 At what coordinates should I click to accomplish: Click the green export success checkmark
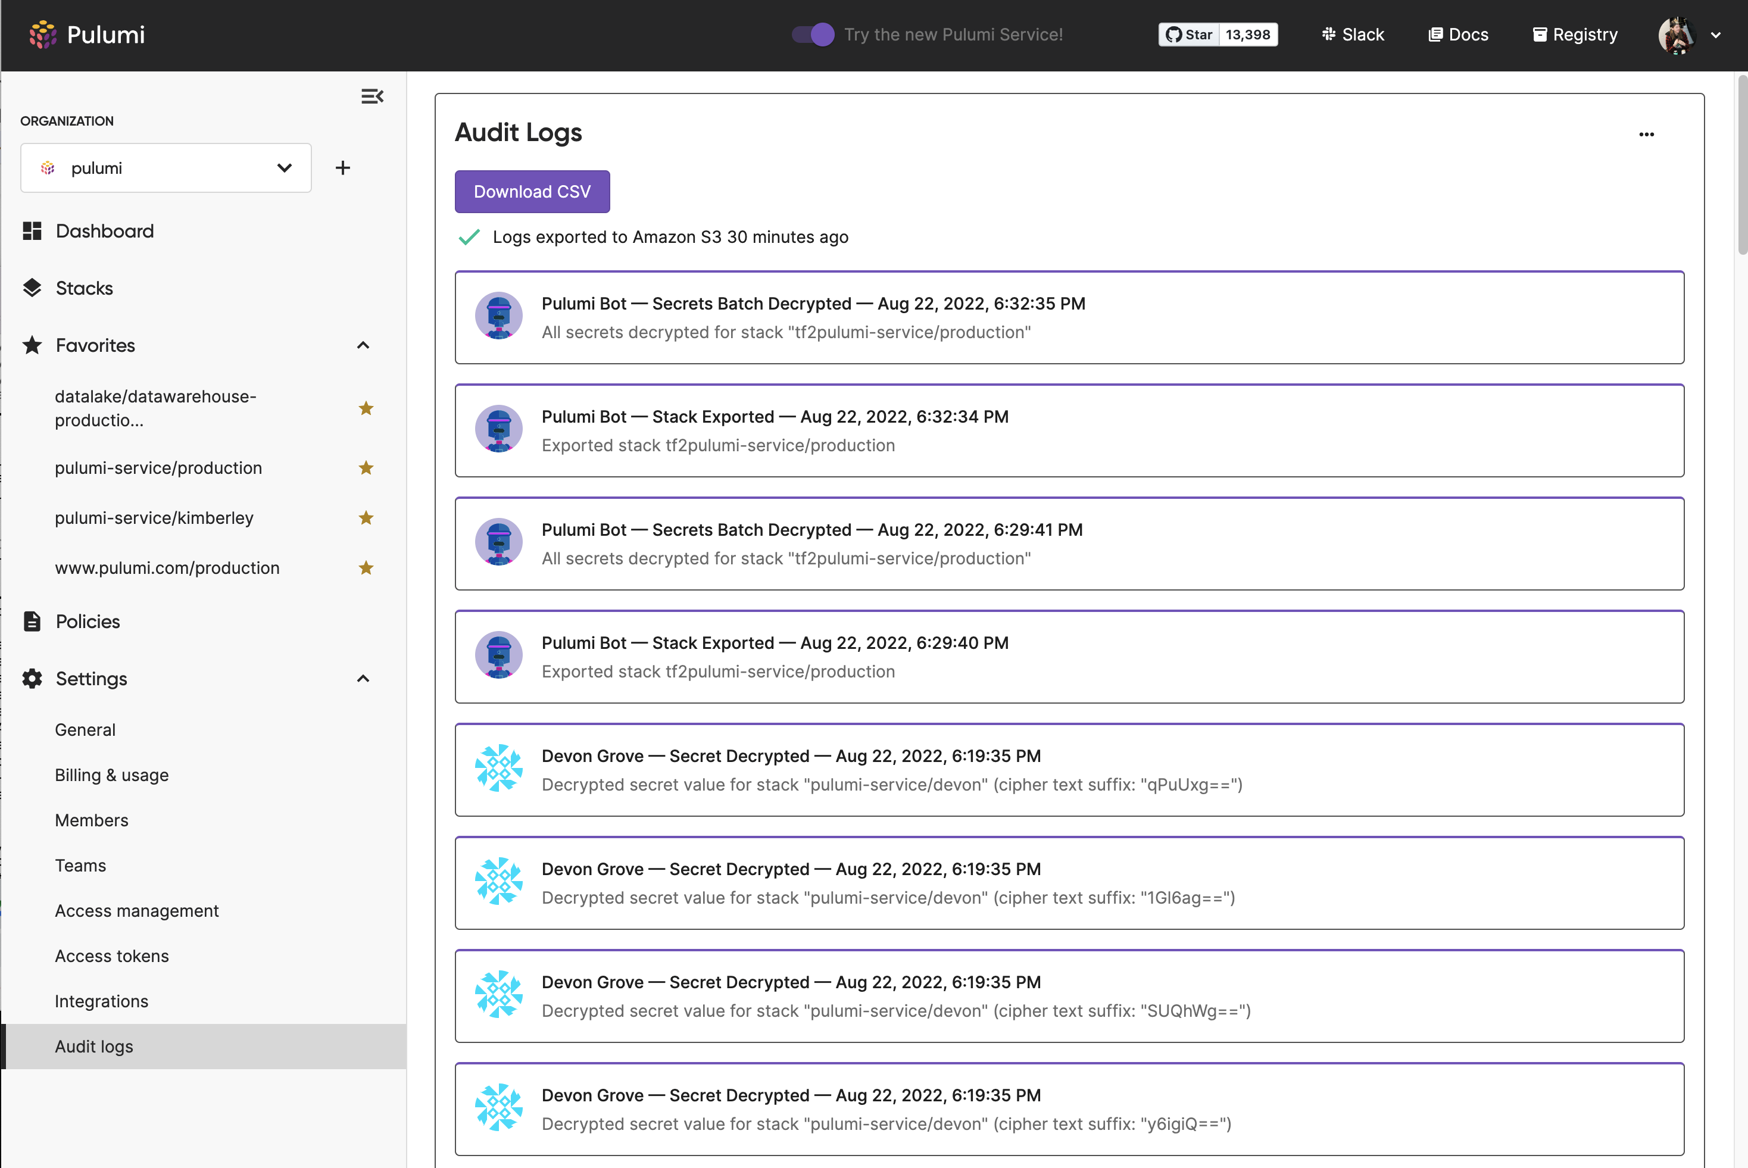(469, 237)
